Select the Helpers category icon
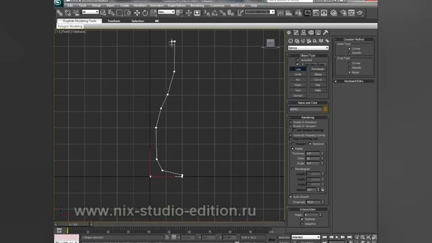Image resolution: width=432 pixels, height=243 pixels. [x=315, y=40]
